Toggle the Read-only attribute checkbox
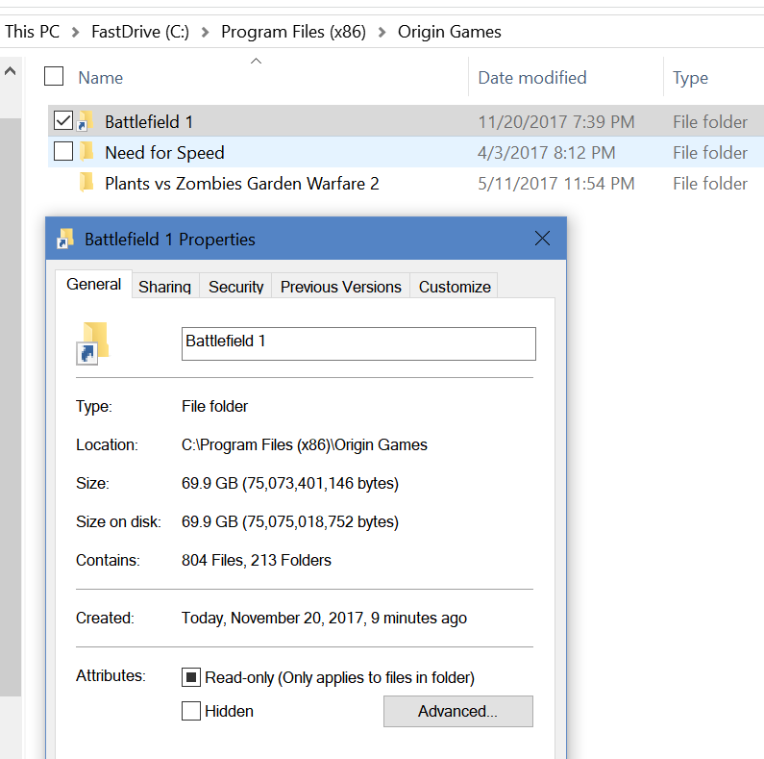Image resolution: width=764 pixels, height=759 pixels. click(x=191, y=677)
